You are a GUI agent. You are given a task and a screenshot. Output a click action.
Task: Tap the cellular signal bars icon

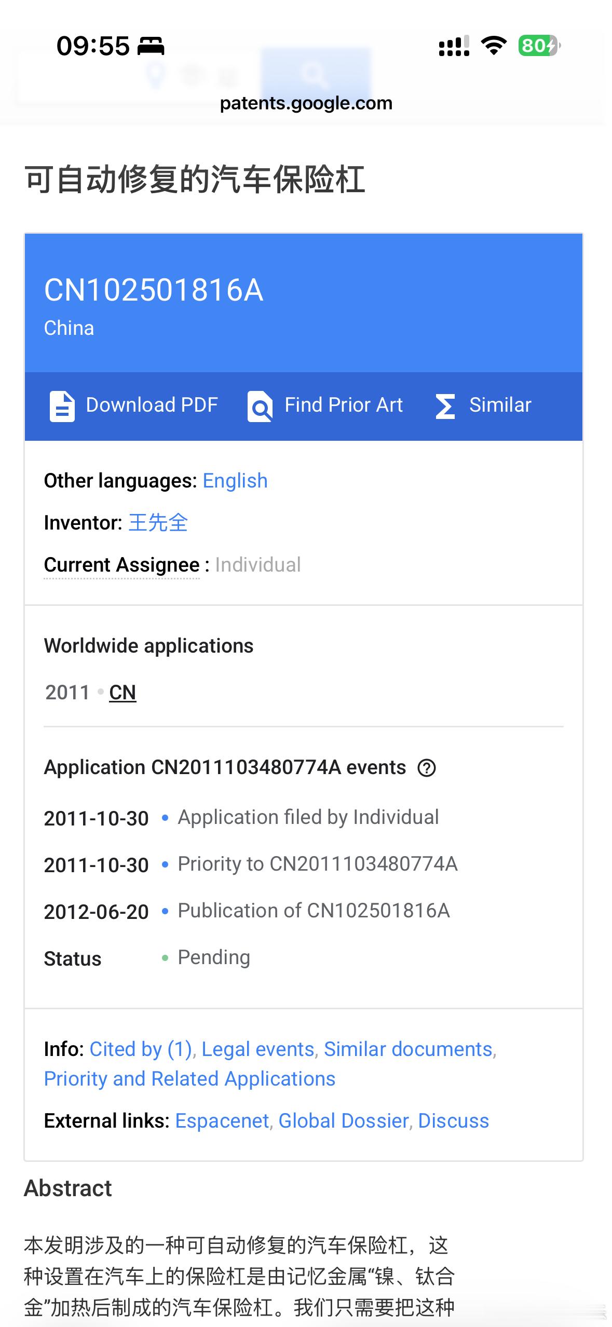tap(454, 46)
